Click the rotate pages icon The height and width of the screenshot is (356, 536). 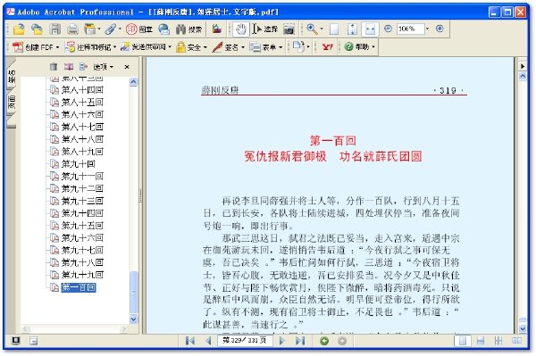(x=298, y=47)
